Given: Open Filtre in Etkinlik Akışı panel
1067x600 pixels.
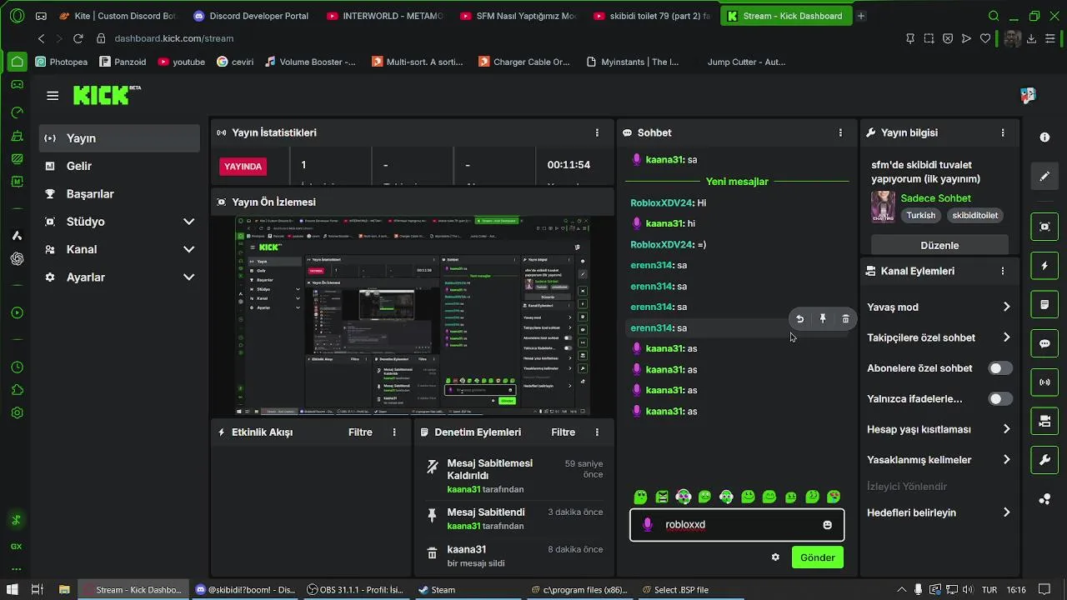Looking at the screenshot, I should (x=360, y=432).
